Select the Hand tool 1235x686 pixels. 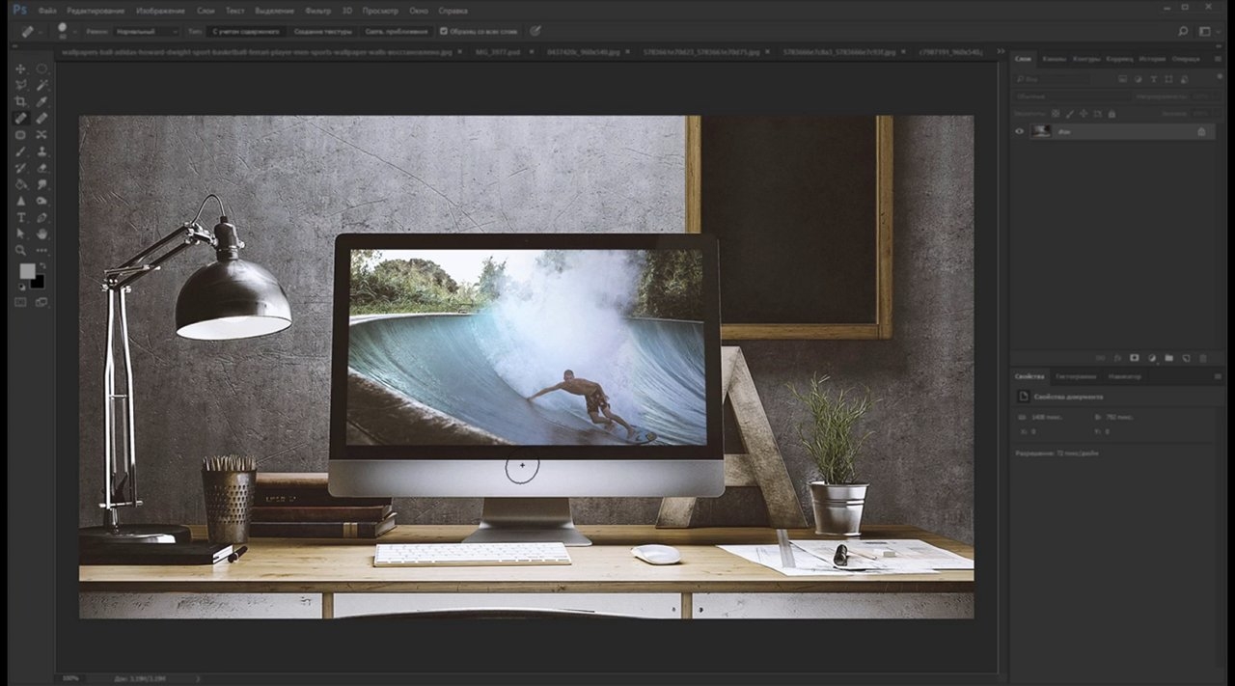(41, 233)
